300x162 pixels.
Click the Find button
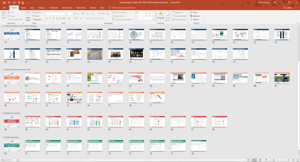194,12
